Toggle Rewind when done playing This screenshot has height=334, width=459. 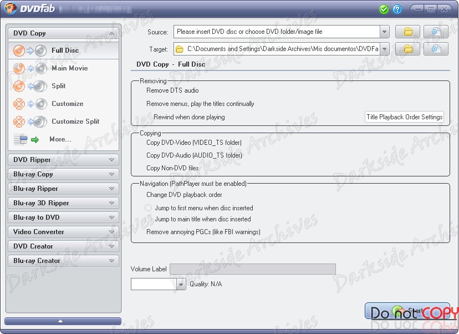[x=189, y=117]
